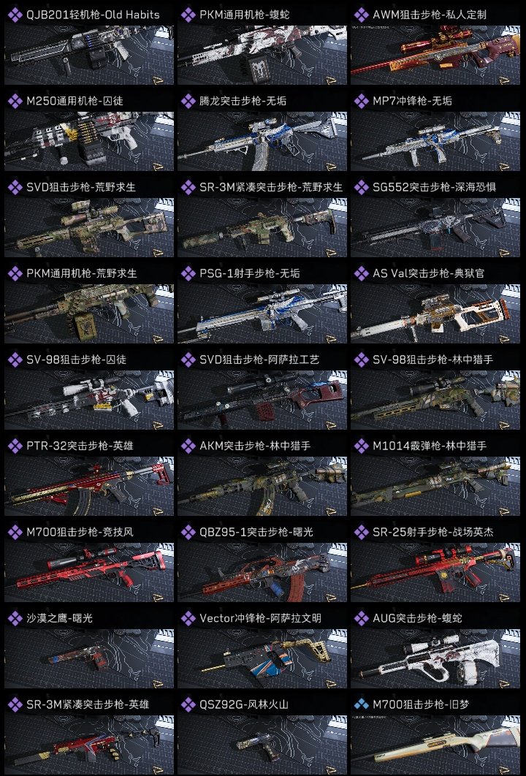526x776 pixels.
Task: Choose the AUG突击步枪-蝮蛇 weapon image
Action: [x=435, y=658]
